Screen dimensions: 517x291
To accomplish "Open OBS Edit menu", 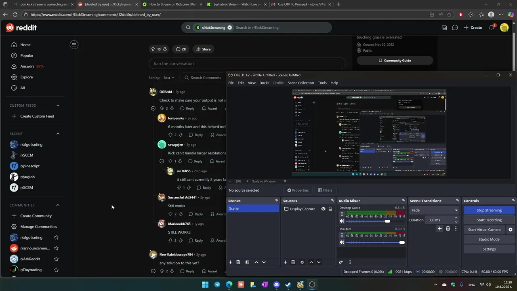I will click(241, 83).
